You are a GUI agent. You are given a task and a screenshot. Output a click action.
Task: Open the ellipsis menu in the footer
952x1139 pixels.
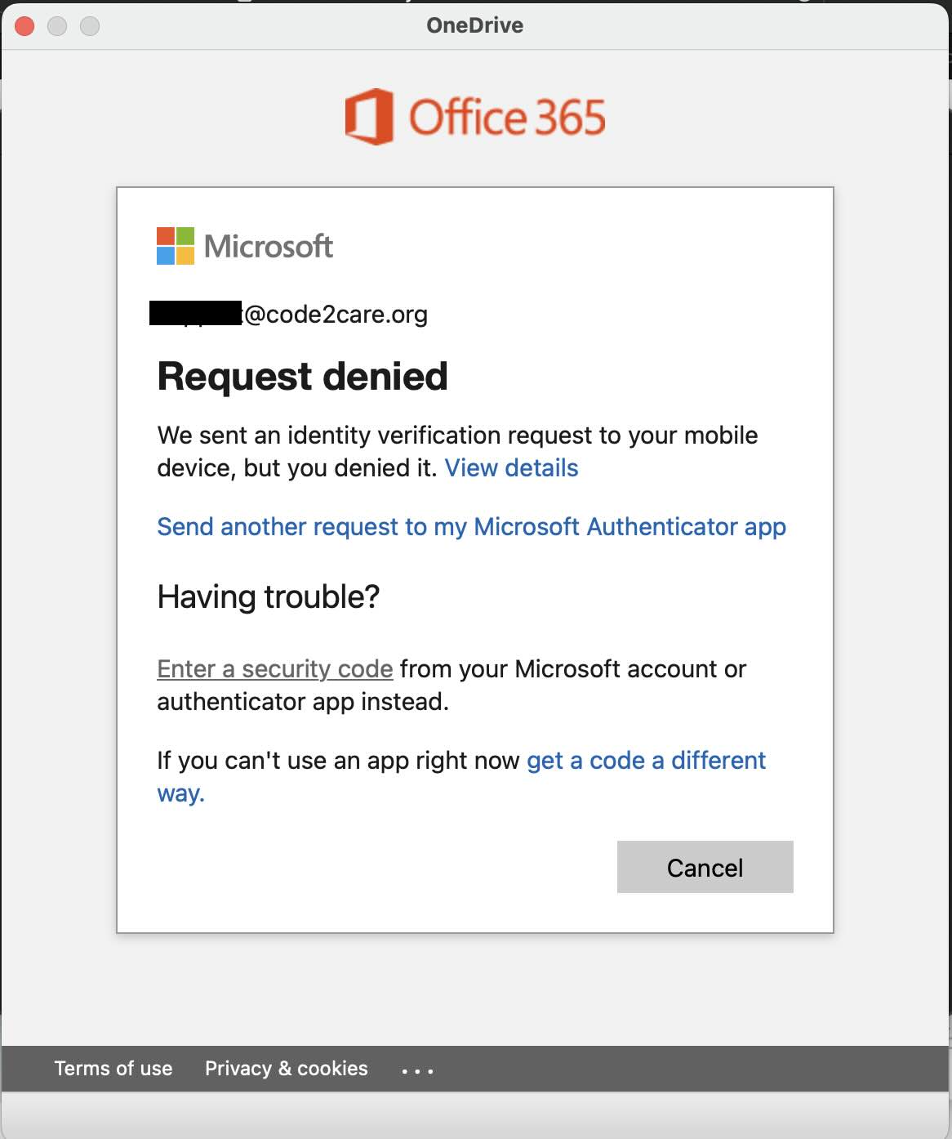(x=417, y=1069)
